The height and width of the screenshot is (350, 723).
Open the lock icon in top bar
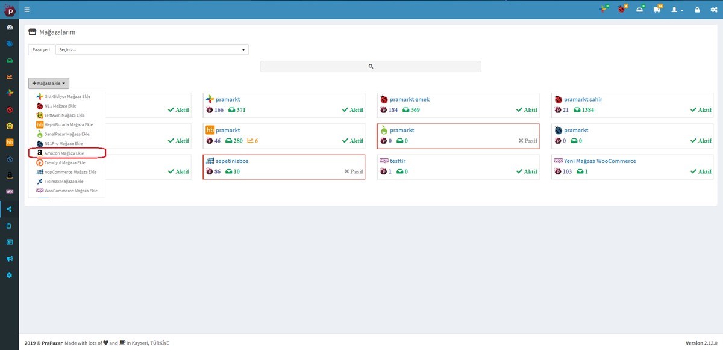click(697, 10)
